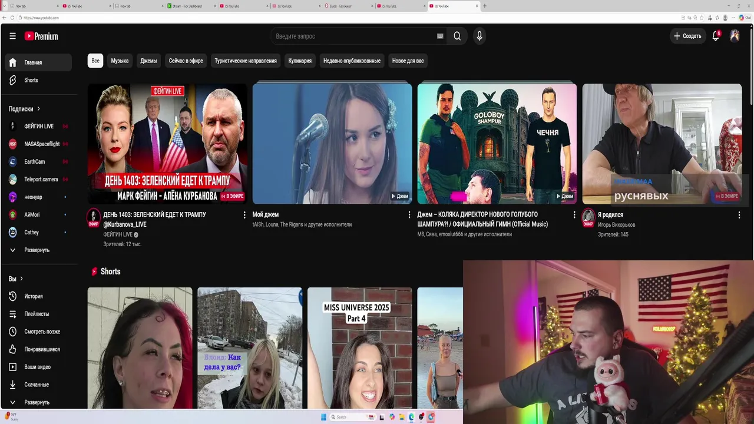Image resolution: width=754 pixels, height=424 pixels.
Task: Open the Windows Start menu
Action: [x=323, y=417]
